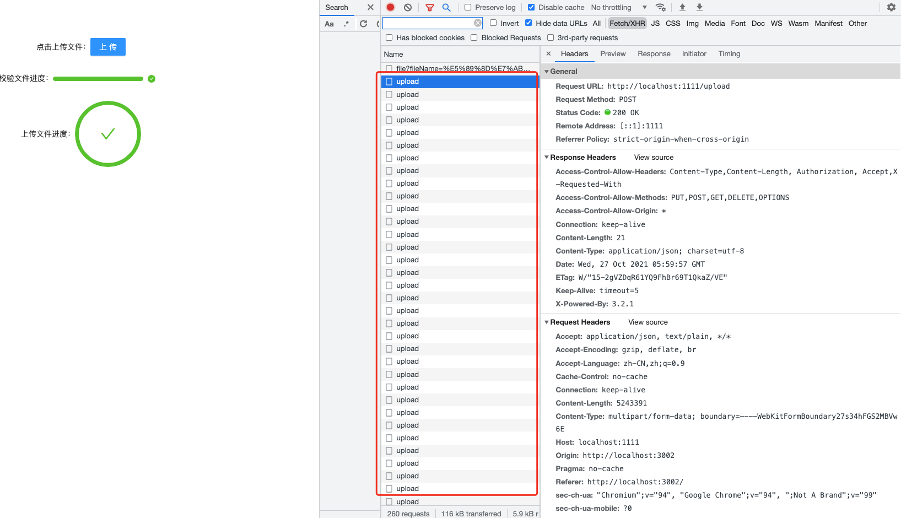Open network settings gear icon

pyautogui.click(x=891, y=7)
